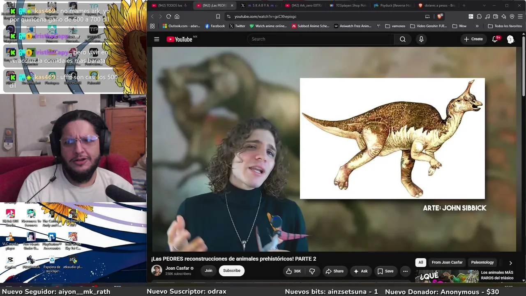Open more actions three-dot menu for video

click(405, 271)
